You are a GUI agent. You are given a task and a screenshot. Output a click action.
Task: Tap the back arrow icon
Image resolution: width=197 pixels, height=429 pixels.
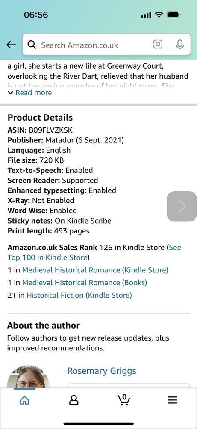coord(11,45)
